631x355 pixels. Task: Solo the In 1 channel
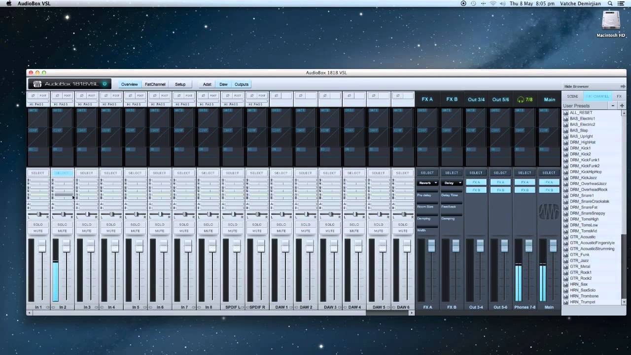[38, 225]
